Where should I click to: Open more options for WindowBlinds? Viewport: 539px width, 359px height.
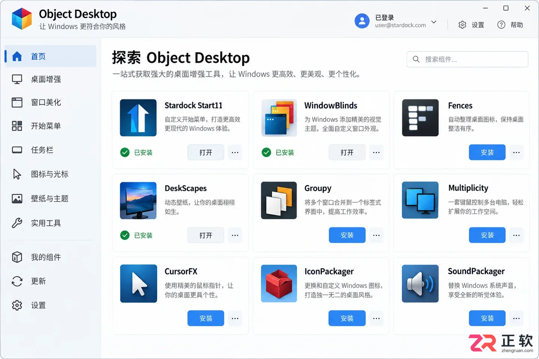point(376,152)
